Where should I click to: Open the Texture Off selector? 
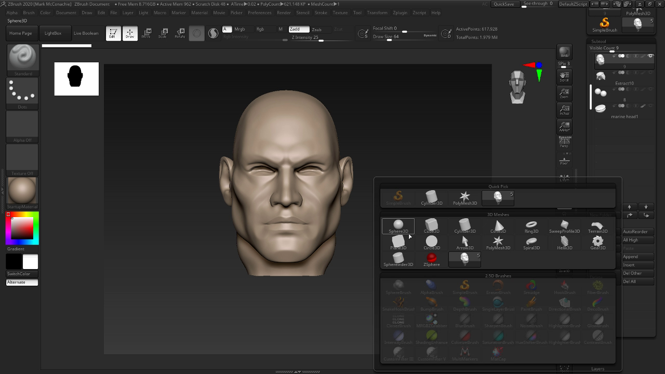[x=22, y=160]
